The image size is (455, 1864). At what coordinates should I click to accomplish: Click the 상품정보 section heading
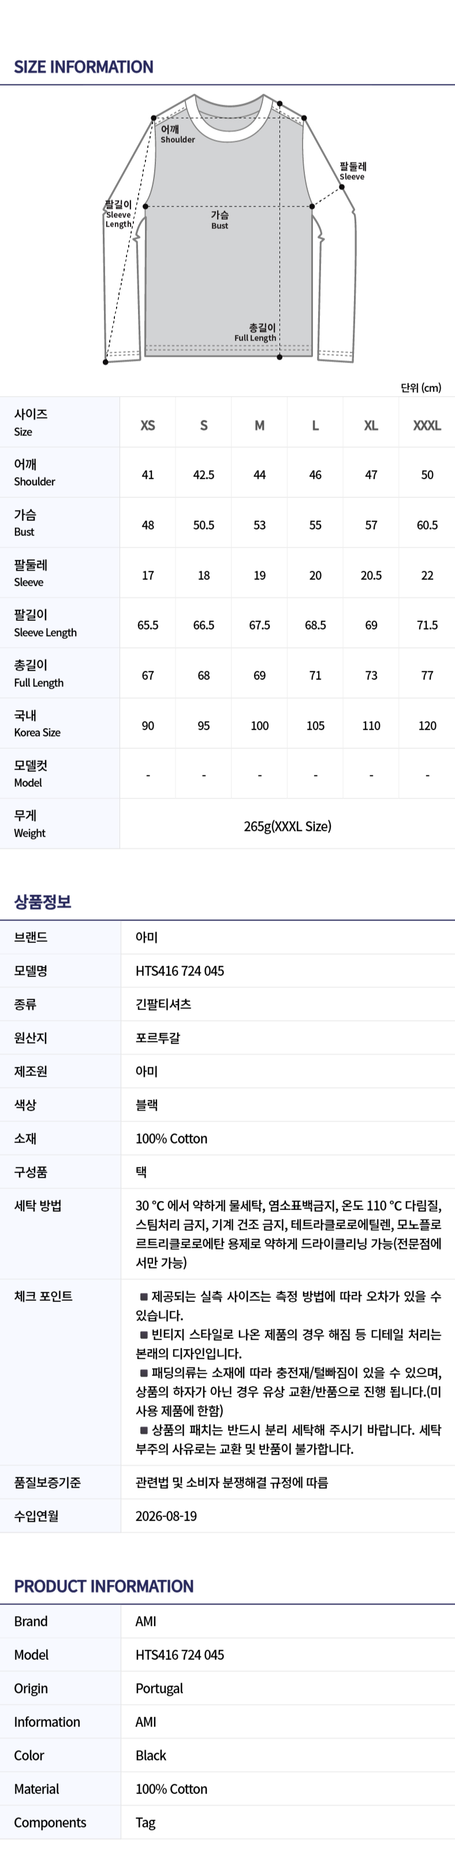pyautogui.click(x=43, y=901)
